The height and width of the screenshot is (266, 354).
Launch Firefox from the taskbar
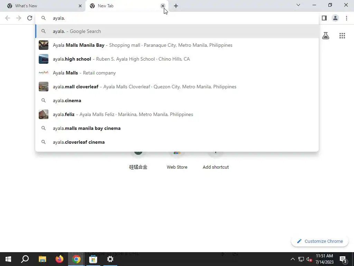coord(59,259)
